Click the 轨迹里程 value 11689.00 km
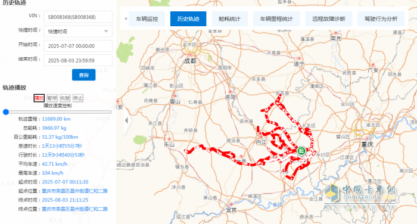 57,119
